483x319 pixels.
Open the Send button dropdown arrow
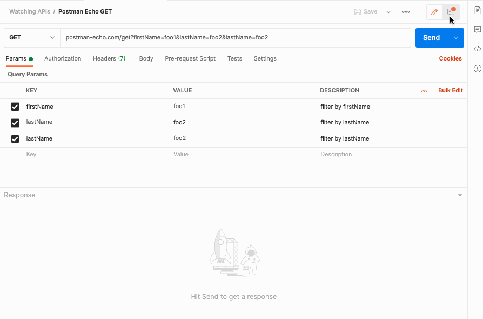tap(455, 38)
